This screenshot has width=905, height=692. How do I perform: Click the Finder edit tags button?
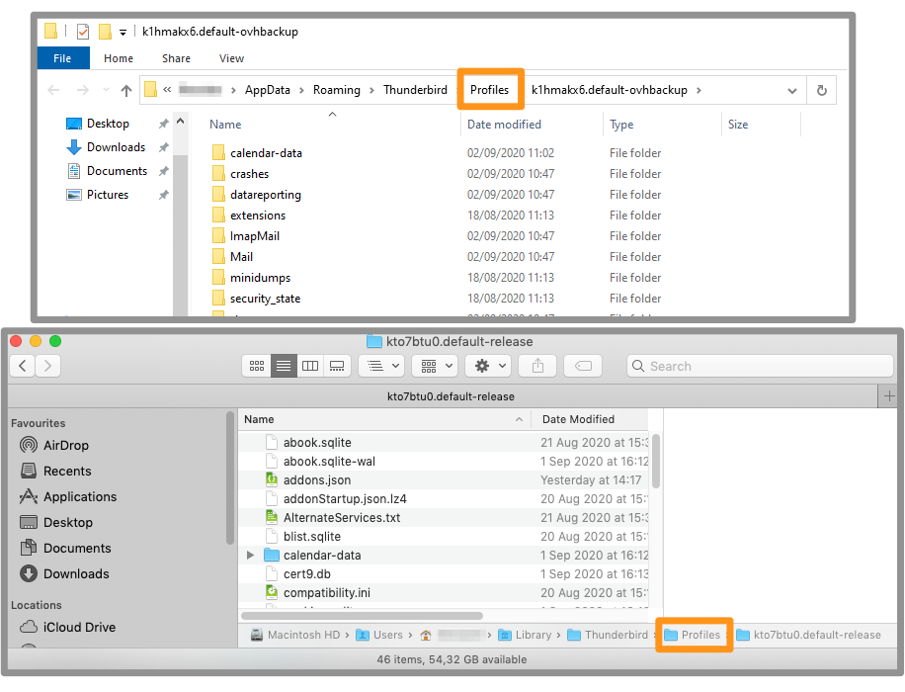tap(583, 366)
